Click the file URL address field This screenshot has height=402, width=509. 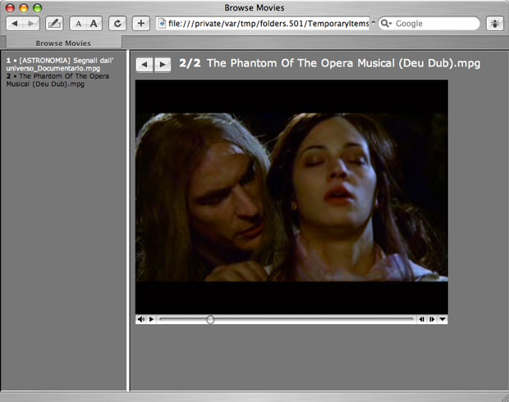[263, 23]
